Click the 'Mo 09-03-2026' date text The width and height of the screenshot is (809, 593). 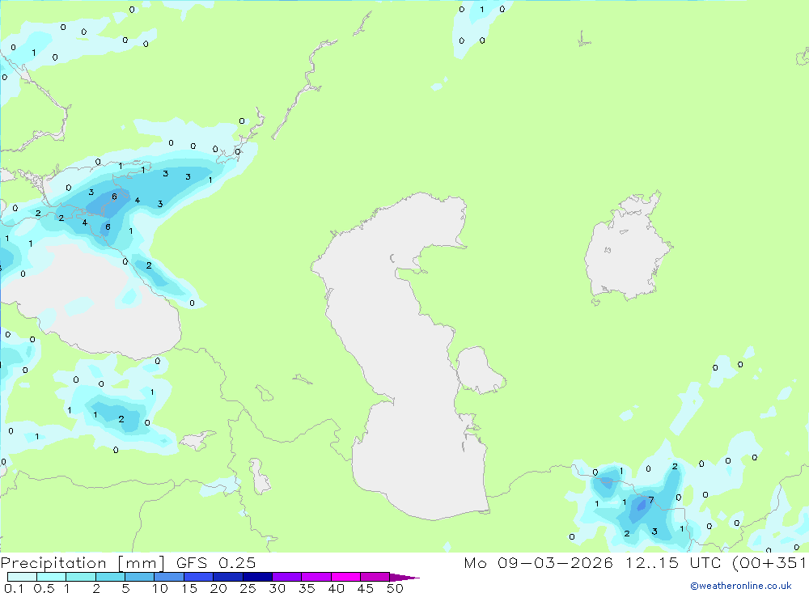(x=538, y=563)
